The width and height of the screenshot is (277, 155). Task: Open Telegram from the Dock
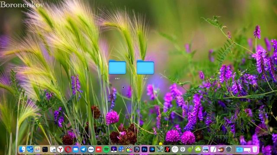pyautogui.click(x=83, y=149)
